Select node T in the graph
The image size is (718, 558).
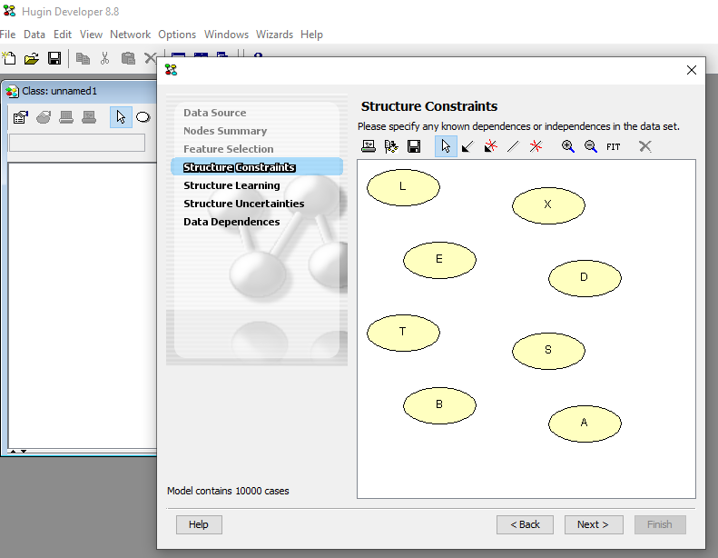(x=403, y=333)
